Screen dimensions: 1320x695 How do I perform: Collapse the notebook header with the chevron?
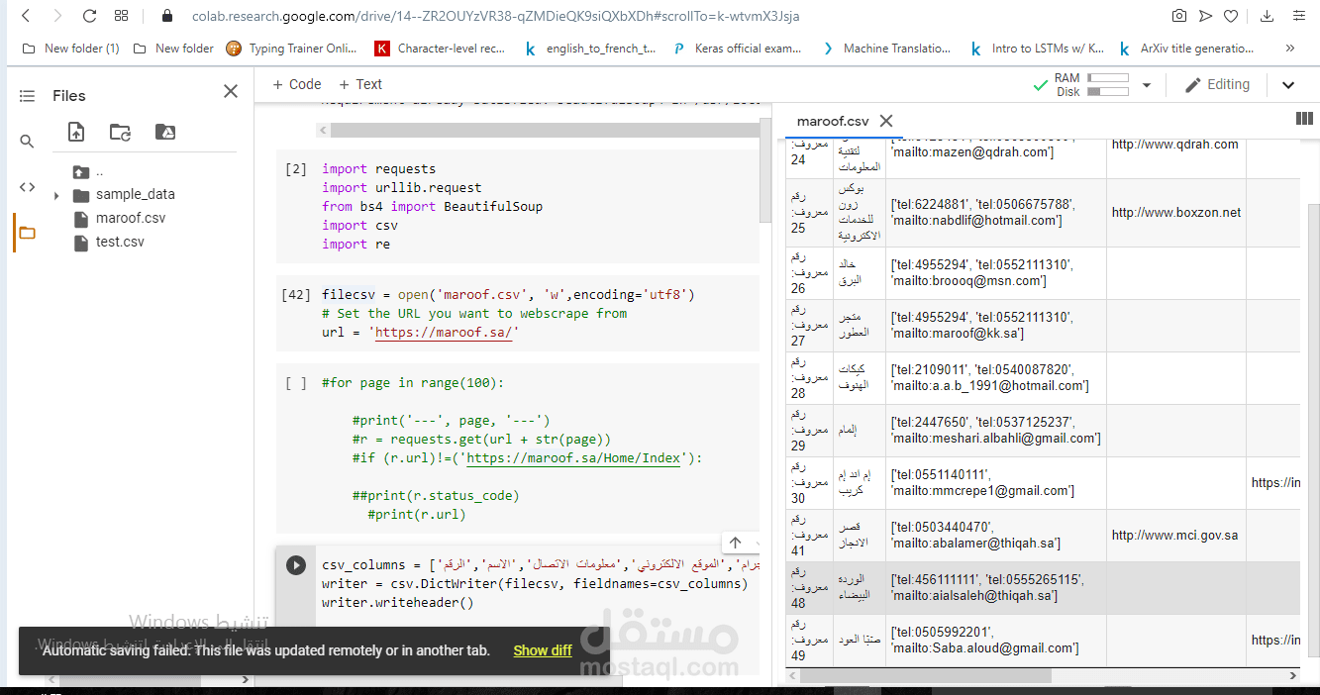pos(1288,85)
